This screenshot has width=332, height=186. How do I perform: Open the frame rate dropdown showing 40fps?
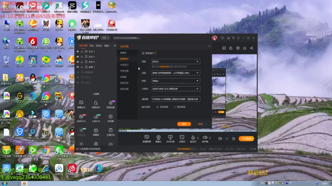[176, 81]
